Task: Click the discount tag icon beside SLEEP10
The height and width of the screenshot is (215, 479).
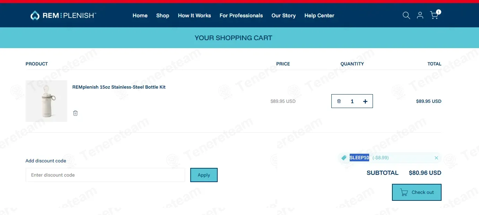Action: (x=344, y=158)
